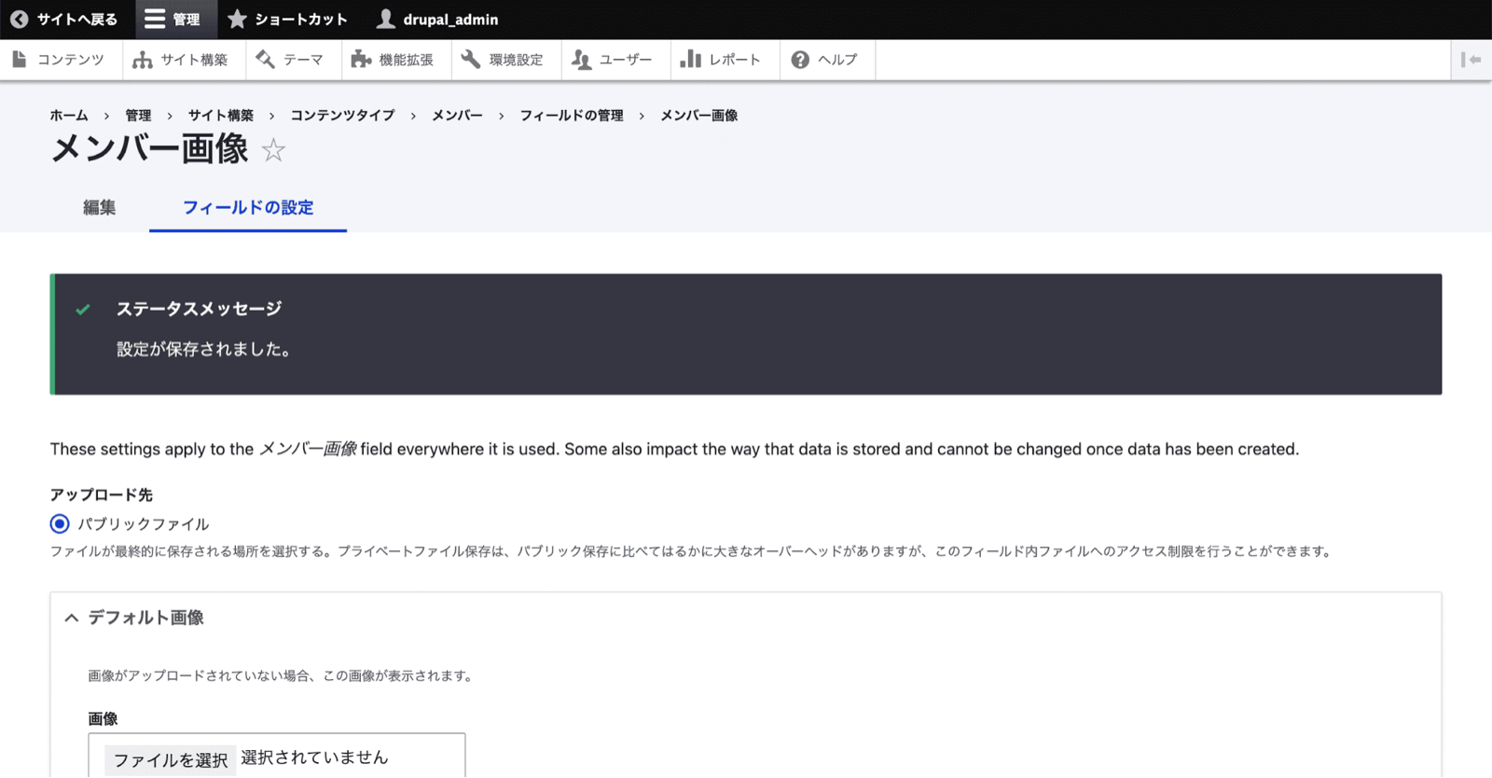This screenshot has width=1492, height=778.
Task: Open the 機能拡張 menu item
Action: point(396,60)
